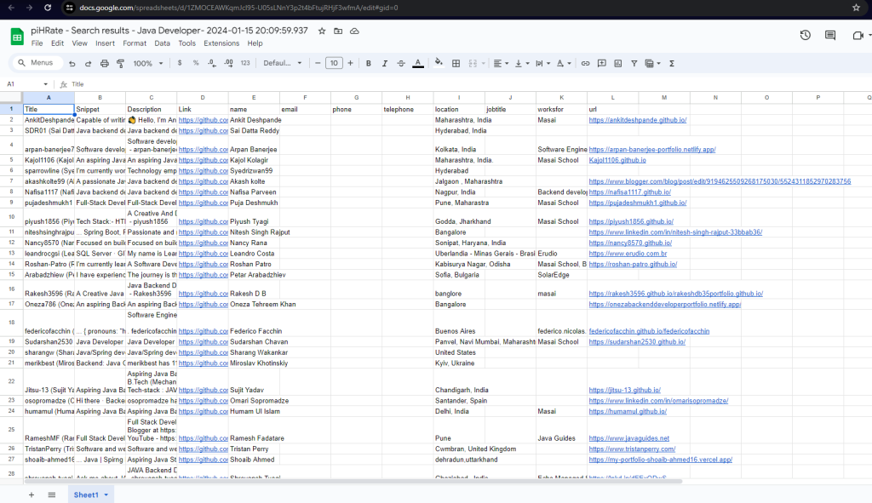Click the Add new sheet plus button
Image resolution: width=872 pixels, height=503 pixels.
point(32,494)
